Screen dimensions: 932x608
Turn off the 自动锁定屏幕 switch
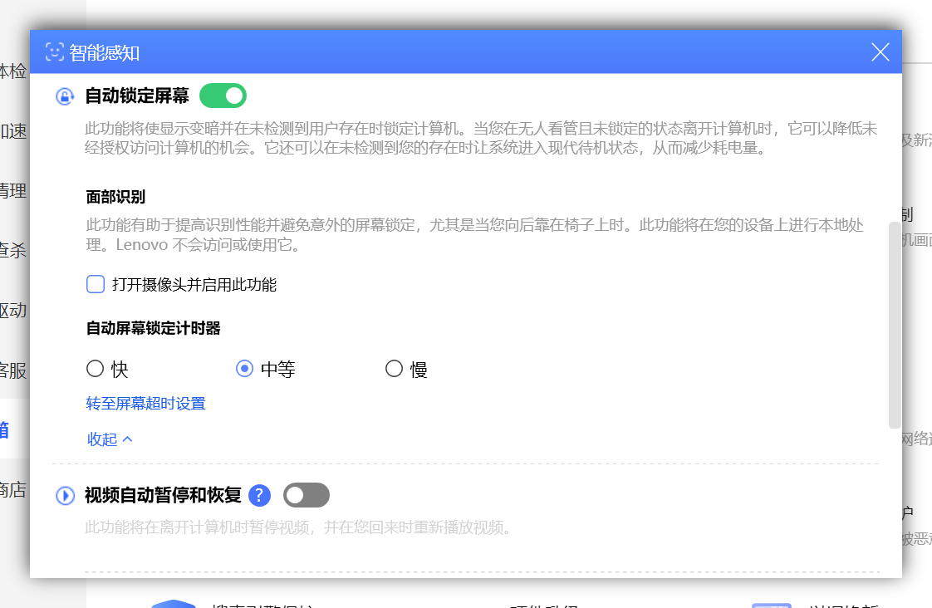click(x=223, y=96)
